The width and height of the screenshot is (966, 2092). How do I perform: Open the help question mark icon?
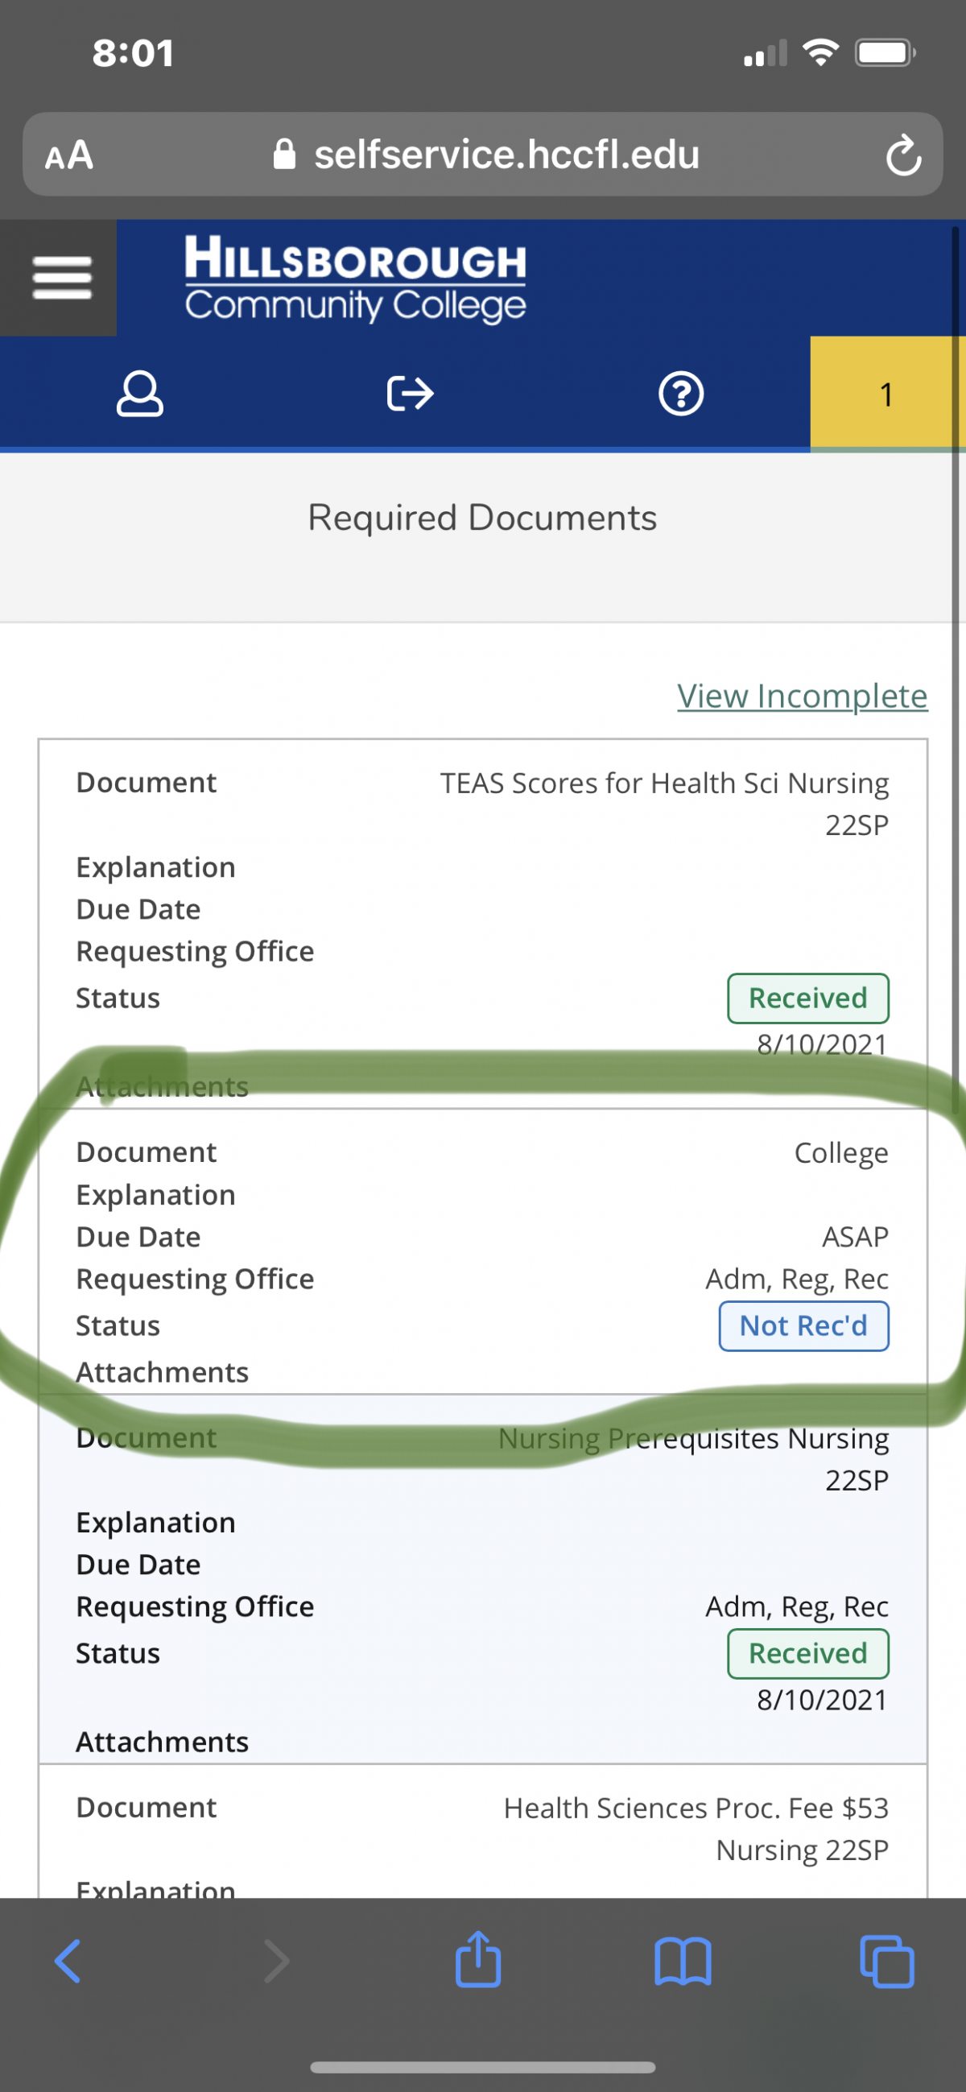pyautogui.click(x=680, y=394)
